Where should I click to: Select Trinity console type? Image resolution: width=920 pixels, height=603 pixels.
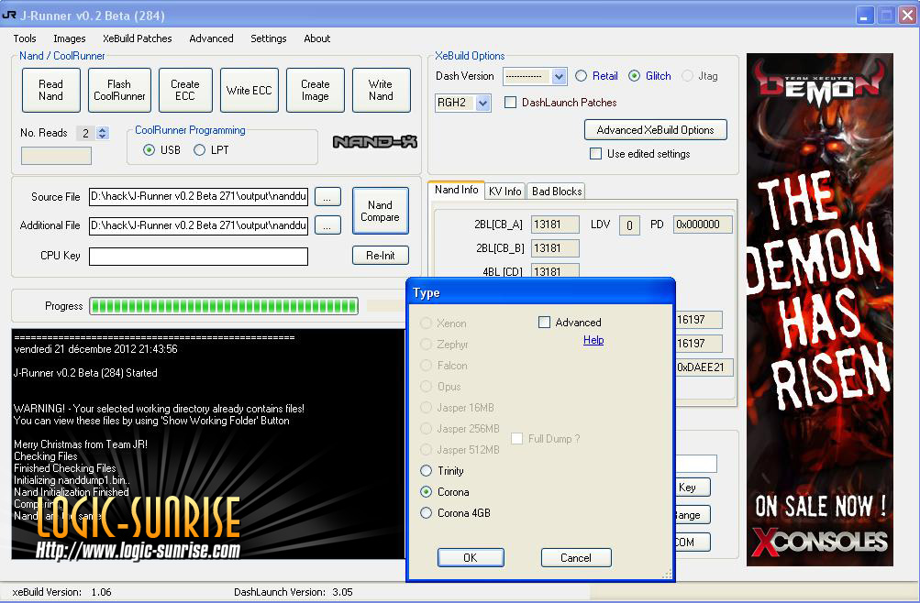coord(426,470)
